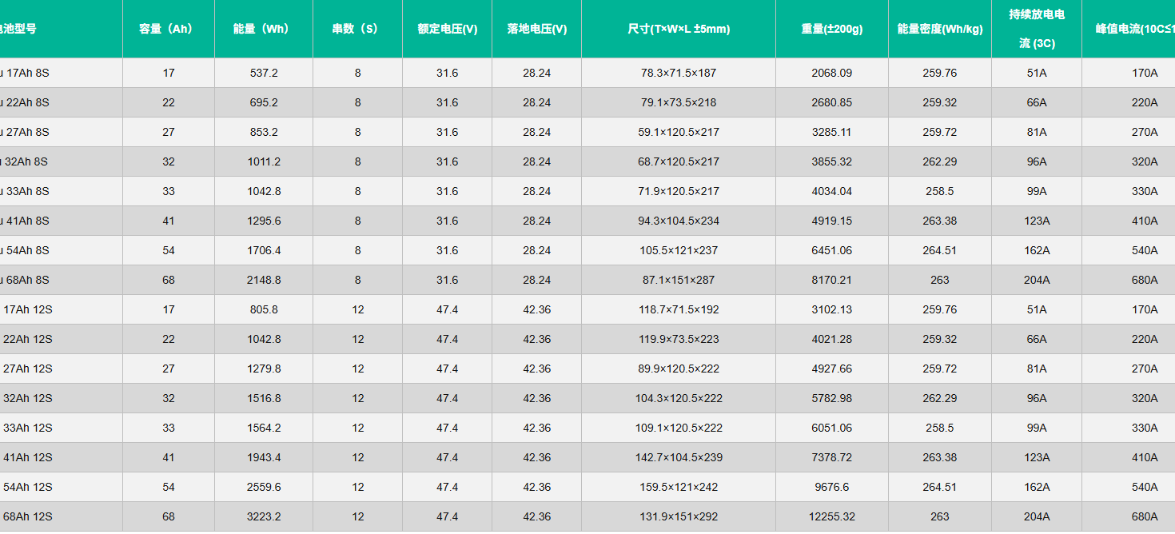Click the dimension cell 142.7×104.5×239
This screenshot has width=1175, height=534.
(678, 457)
